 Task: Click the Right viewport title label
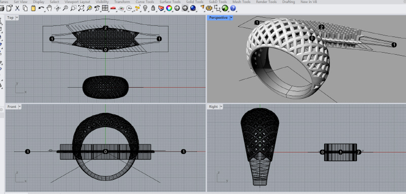213,107
